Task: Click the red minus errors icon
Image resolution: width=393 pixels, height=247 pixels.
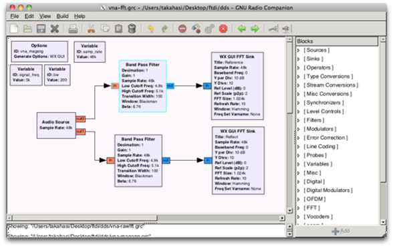Action: point(182,29)
